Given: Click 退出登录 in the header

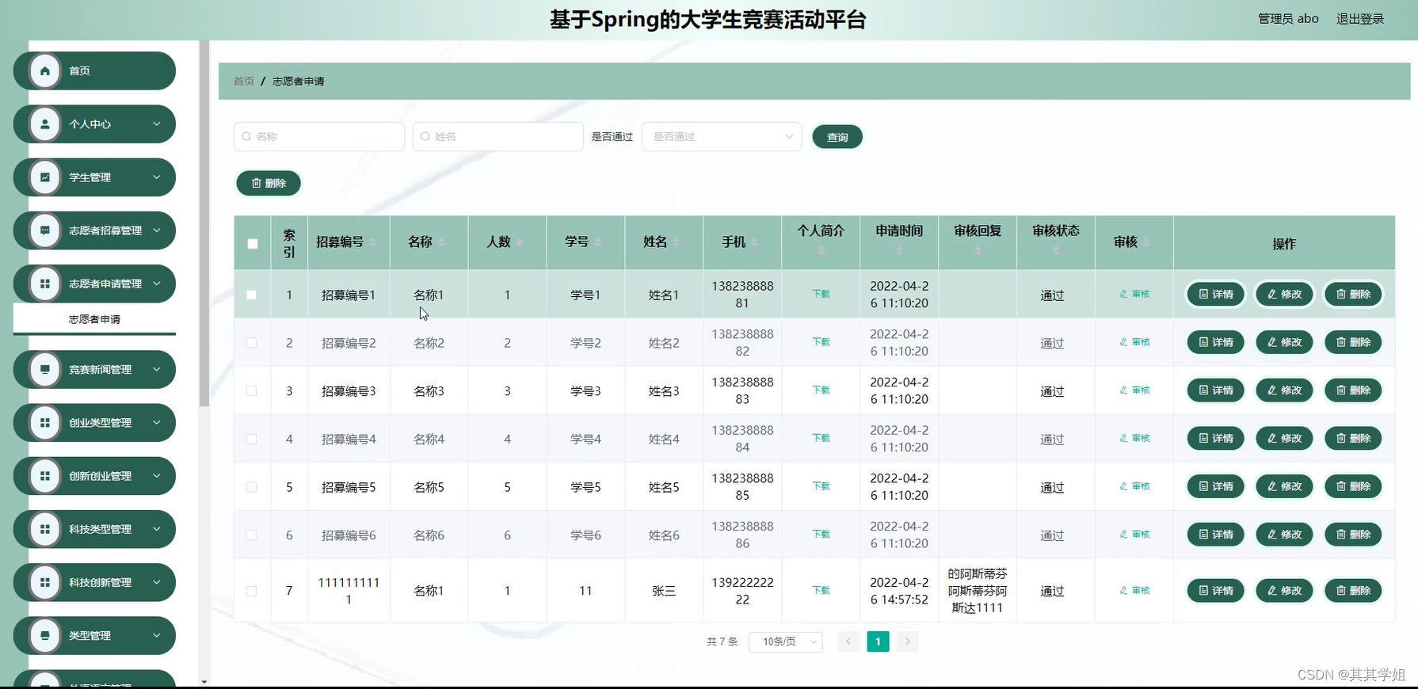Looking at the screenshot, I should click(x=1360, y=19).
